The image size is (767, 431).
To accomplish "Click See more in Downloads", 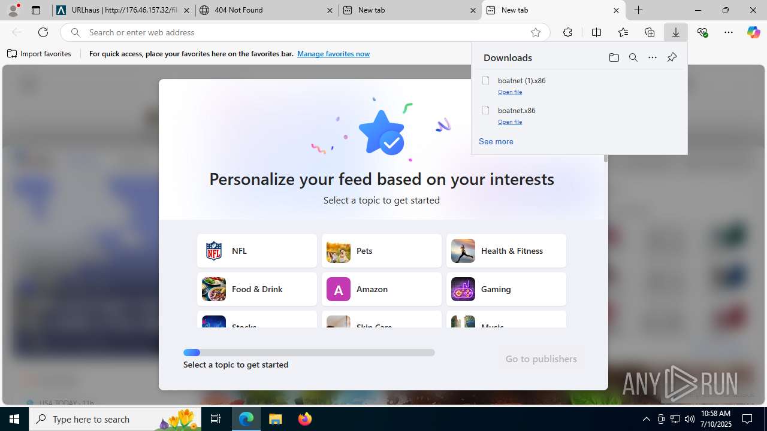I will (496, 142).
